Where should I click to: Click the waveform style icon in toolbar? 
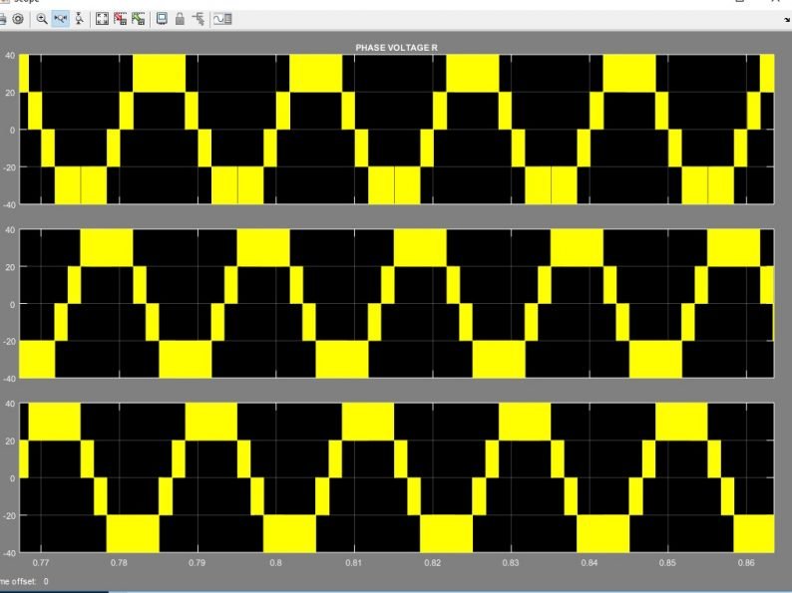(222, 19)
